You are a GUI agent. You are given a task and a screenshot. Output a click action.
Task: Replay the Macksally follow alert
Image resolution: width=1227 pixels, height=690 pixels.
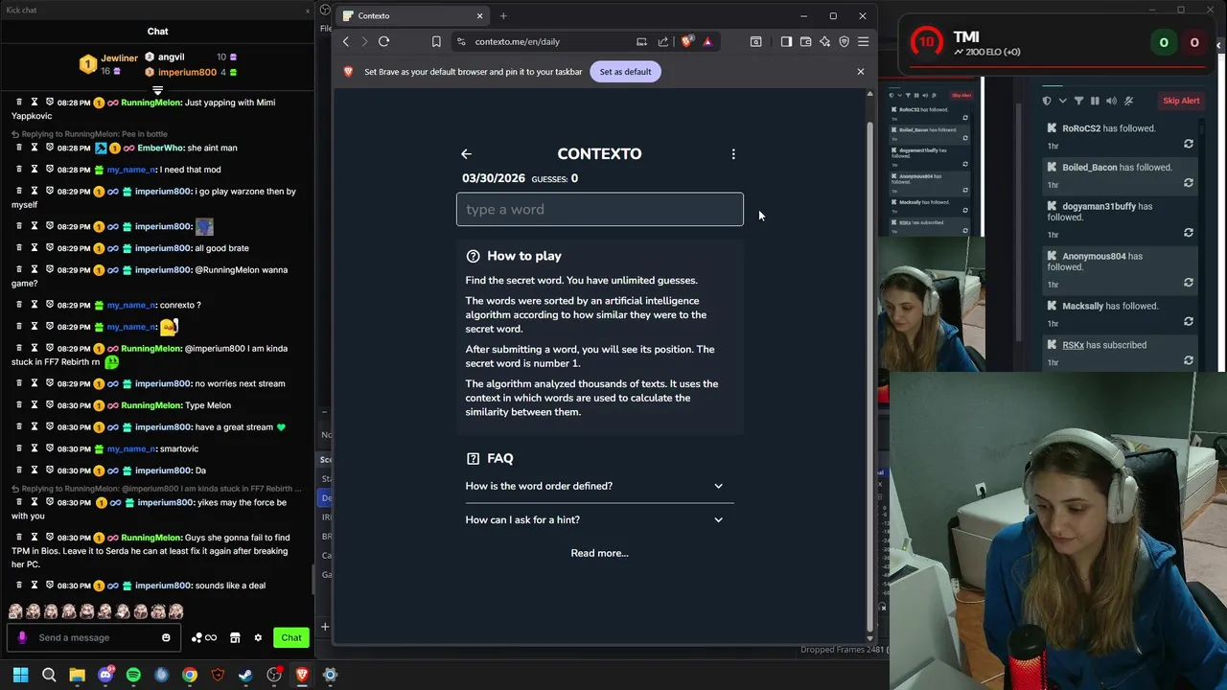(1189, 321)
